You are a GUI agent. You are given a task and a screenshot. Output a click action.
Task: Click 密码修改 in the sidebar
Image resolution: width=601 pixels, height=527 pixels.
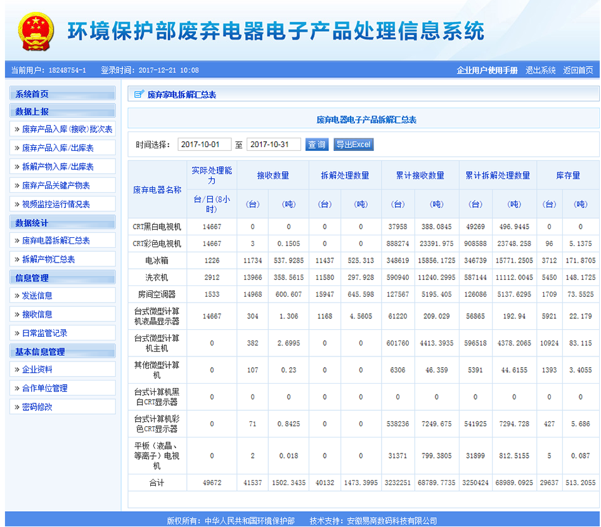pyautogui.click(x=37, y=407)
